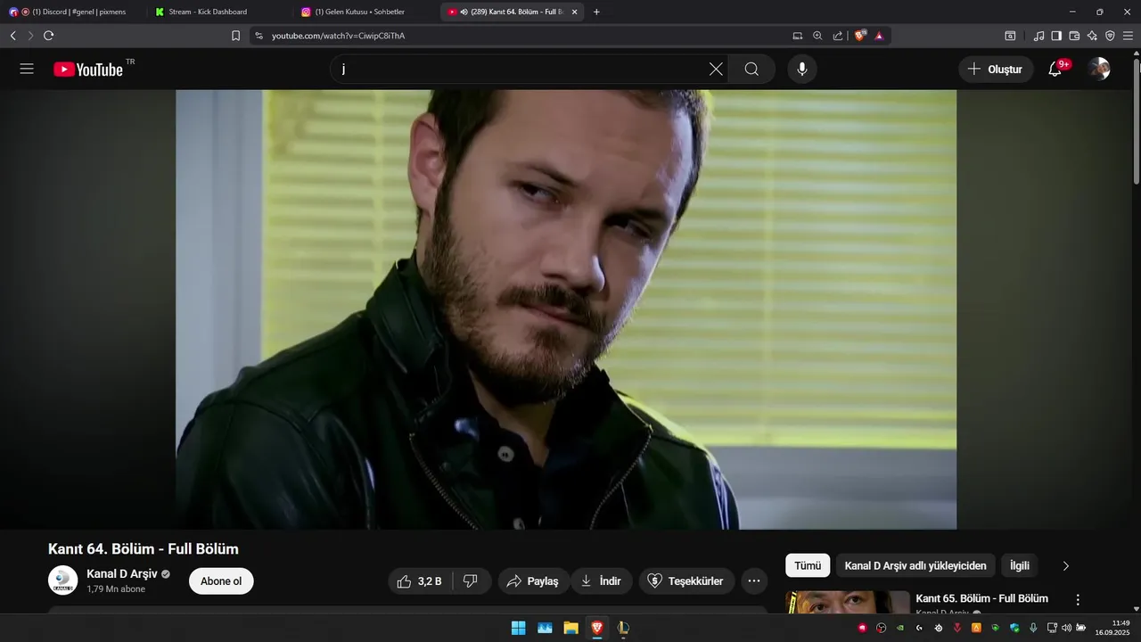
Task: Open a new browser tab
Action: (x=596, y=12)
